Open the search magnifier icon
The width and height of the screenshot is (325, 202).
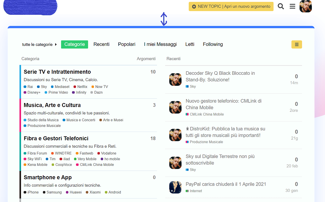click(x=281, y=6)
